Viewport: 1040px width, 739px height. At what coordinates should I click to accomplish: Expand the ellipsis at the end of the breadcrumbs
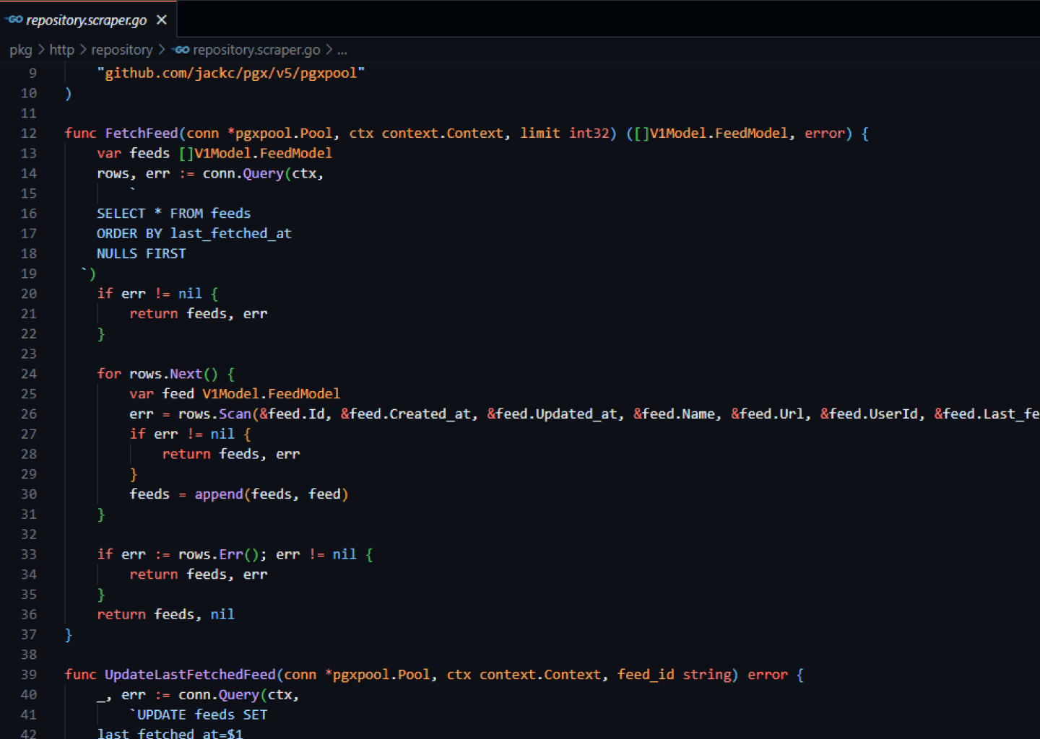[x=342, y=51]
